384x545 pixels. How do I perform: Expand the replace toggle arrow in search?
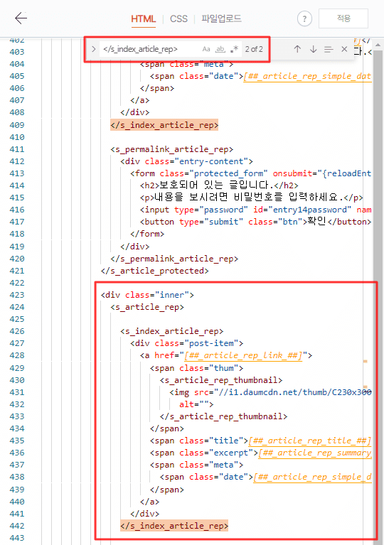94,49
